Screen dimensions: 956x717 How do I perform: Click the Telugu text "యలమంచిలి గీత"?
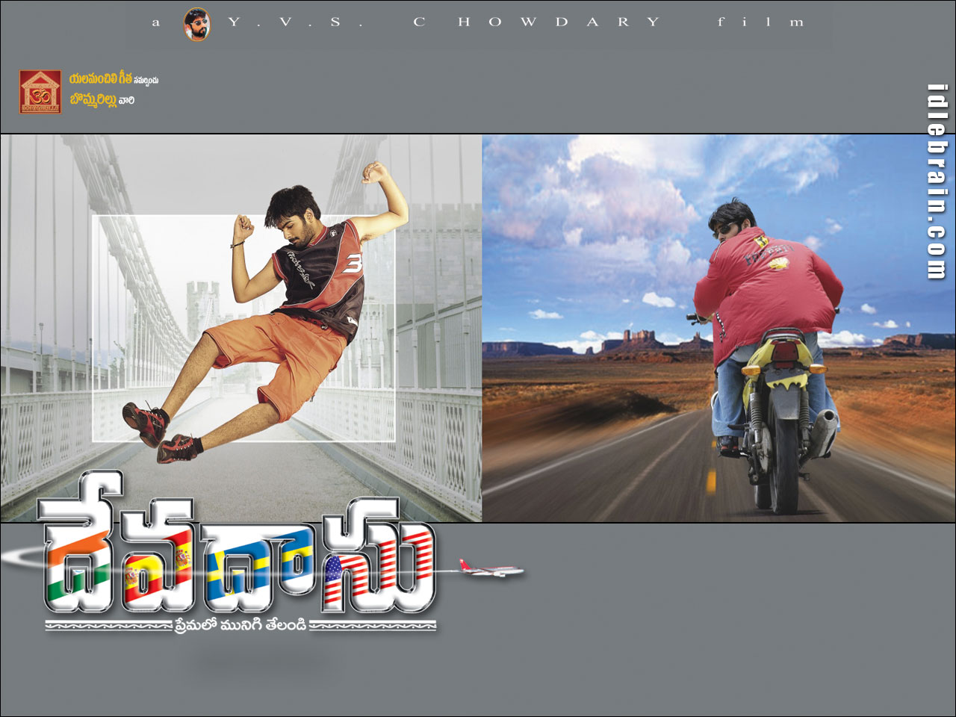coord(101,78)
